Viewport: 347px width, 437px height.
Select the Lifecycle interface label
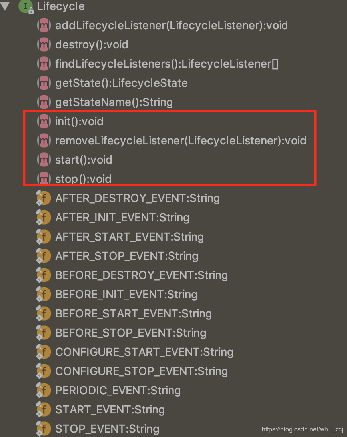coord(61,6)
